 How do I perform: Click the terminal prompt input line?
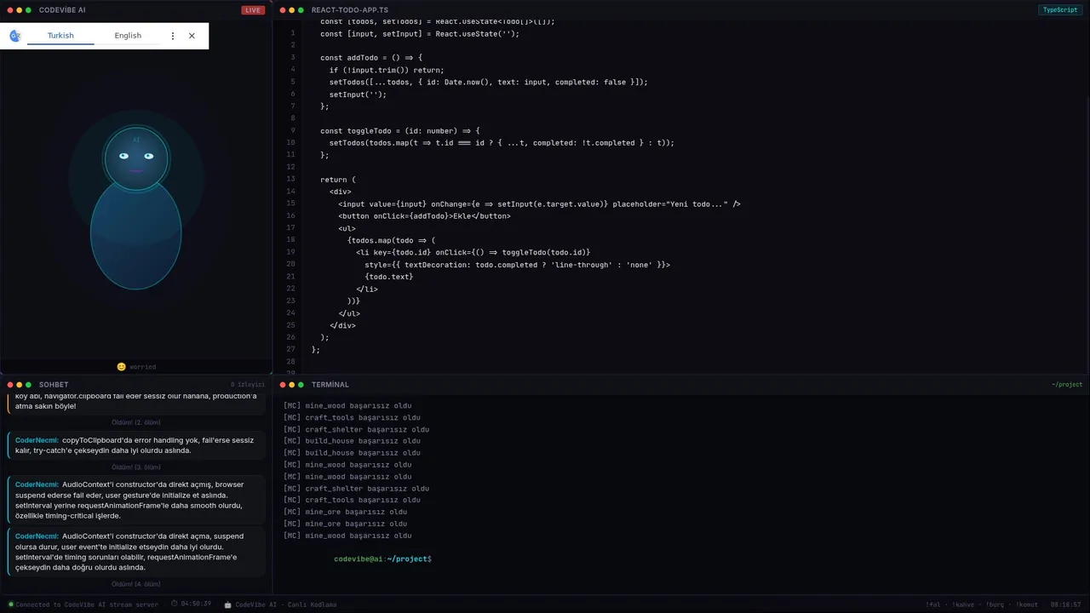pyautogui.click(x=511, y=559)
